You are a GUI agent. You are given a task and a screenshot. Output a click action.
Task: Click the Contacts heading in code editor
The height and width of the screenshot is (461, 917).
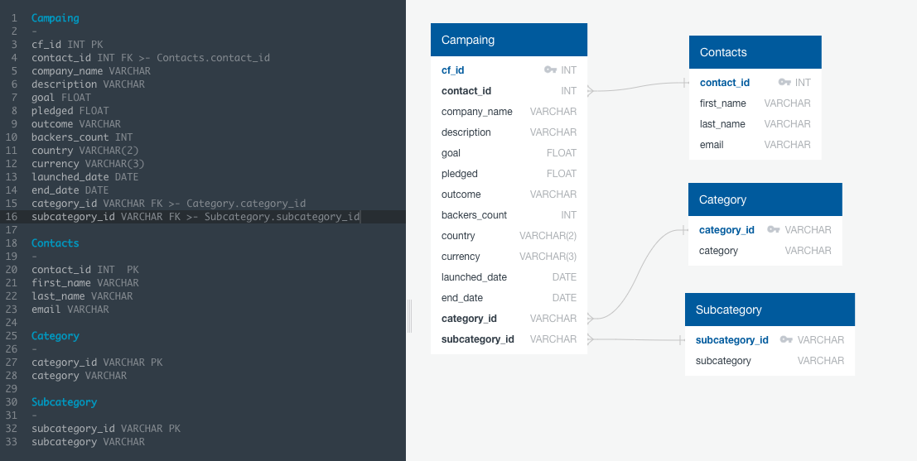tap(55, 243)
